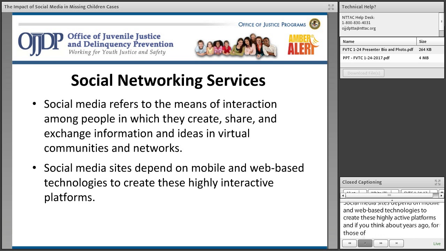The image size is (446, 251).
Task: Open the FVTC 1-24-17 caption dropdown
Action: 419,192
